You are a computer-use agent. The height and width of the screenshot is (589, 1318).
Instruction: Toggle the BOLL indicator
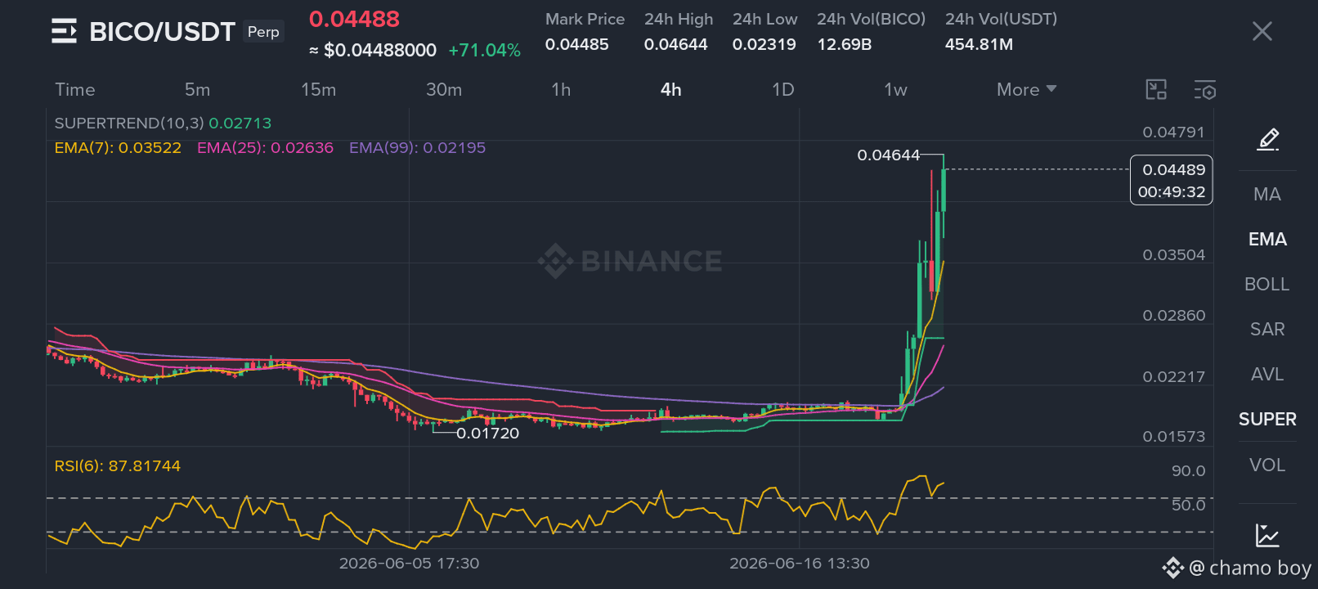[x=1267, y=284]
